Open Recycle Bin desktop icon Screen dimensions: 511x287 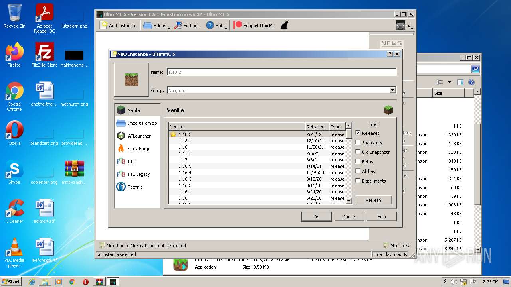(14, 16)
